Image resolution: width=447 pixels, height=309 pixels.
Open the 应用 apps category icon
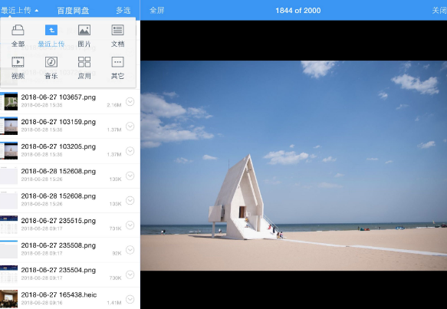coord(84,62)
